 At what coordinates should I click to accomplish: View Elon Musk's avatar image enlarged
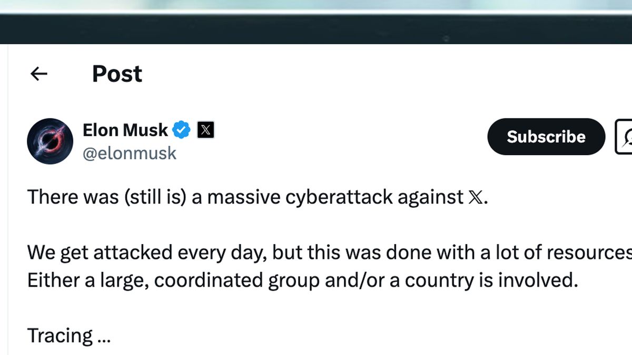click(x=50, y=141)
